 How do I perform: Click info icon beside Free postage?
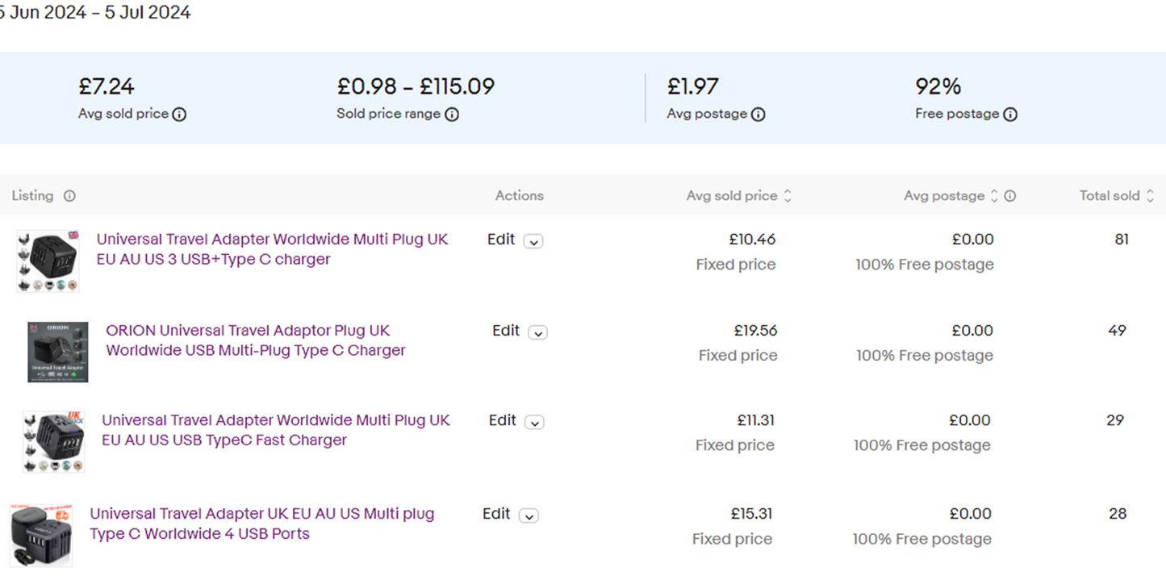[1009, 115]
